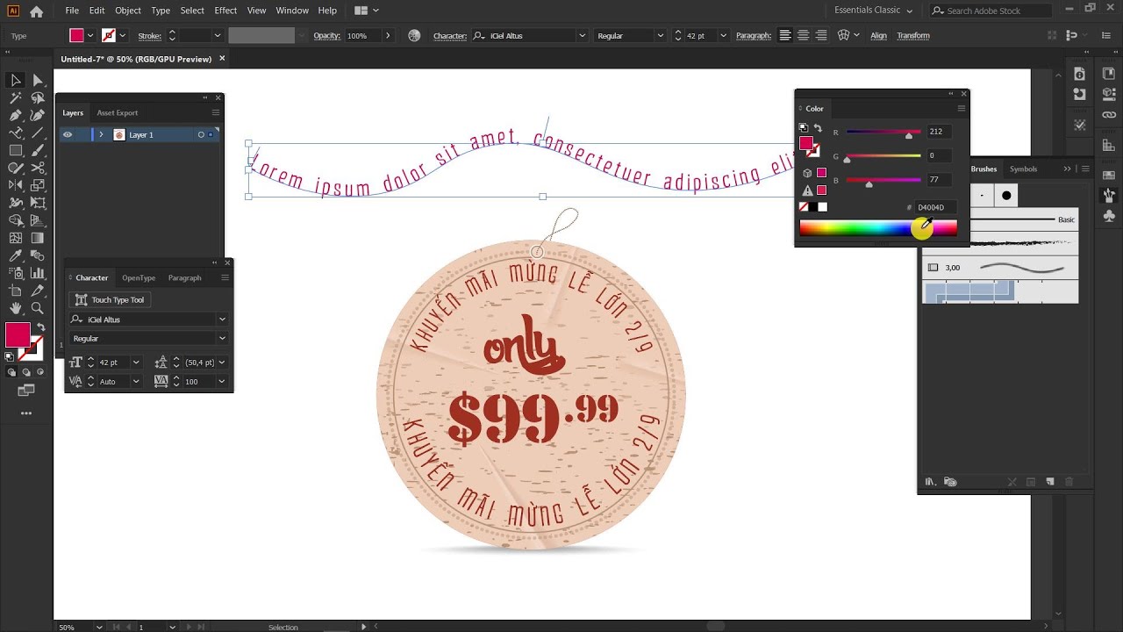Align text right in control bar

point(821,35)
